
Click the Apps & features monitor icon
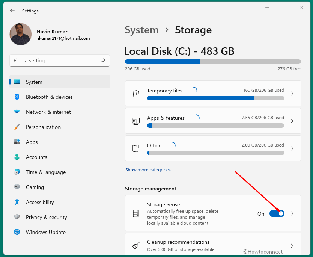tap(136, 121)
